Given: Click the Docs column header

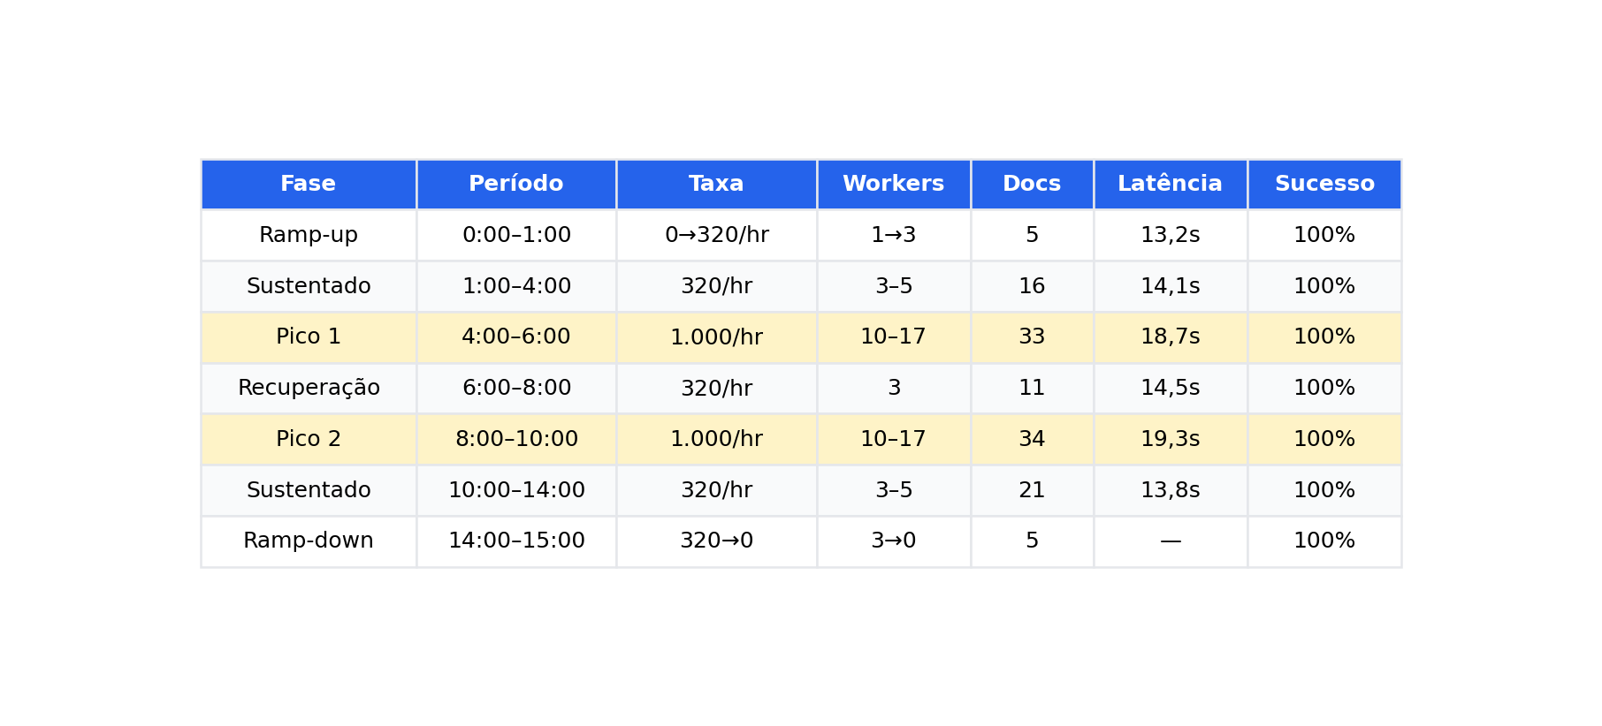Looking at the screenshot, I should pyautogui.click(x=1032, y=185).
